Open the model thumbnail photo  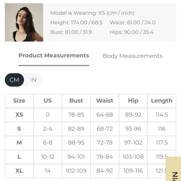pos(24,22)
